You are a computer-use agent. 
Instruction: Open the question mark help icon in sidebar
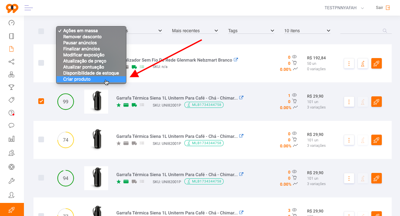11,113
